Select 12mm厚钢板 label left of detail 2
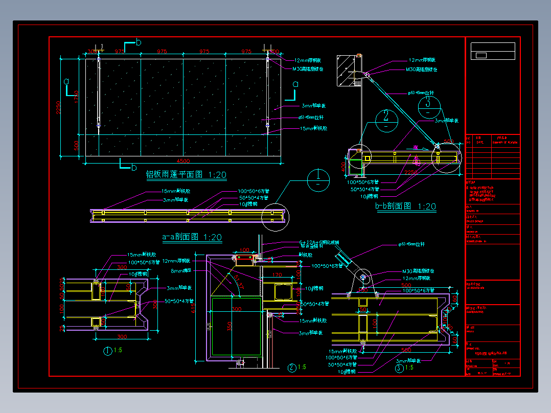Screen dimensions: 551x413 [176, 261]
